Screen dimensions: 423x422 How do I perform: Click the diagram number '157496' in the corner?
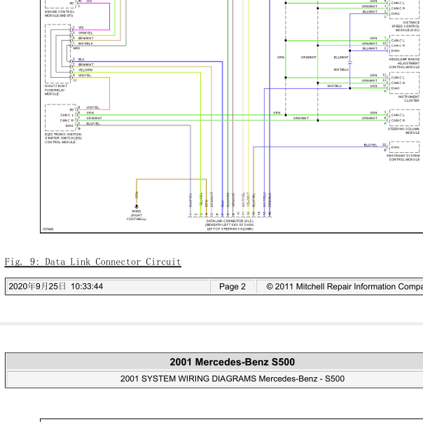pyautogui.click(x=48, y=229)
